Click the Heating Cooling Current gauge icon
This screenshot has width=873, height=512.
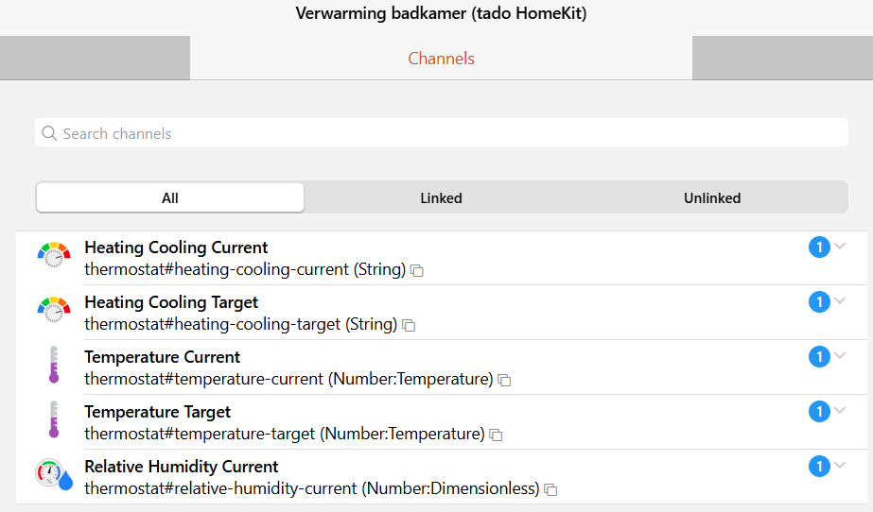54,255
